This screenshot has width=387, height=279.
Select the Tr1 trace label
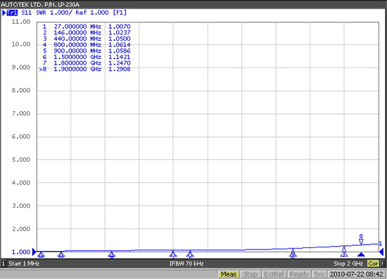point(11,13)
